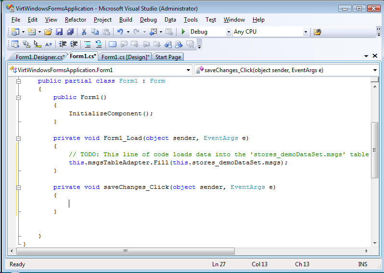Screen dimensions: 384x273
Task: Switch to Form1.cs [Design] tab
Action: [126, 57]
